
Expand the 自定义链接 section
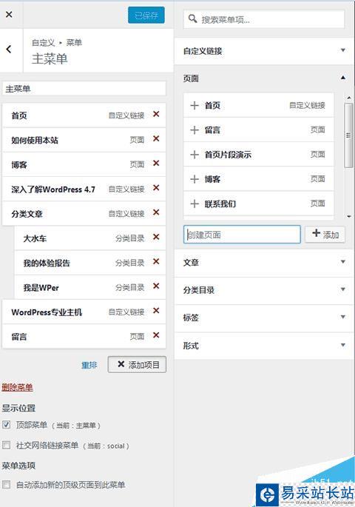[x=263, y=51]
